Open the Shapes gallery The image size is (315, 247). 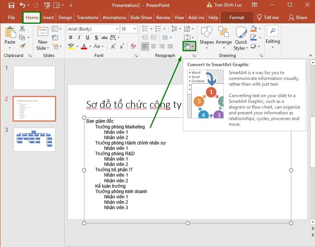tap(207, 37)
